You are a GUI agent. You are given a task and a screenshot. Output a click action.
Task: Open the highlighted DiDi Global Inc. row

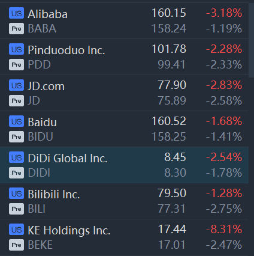coord(124,165)
